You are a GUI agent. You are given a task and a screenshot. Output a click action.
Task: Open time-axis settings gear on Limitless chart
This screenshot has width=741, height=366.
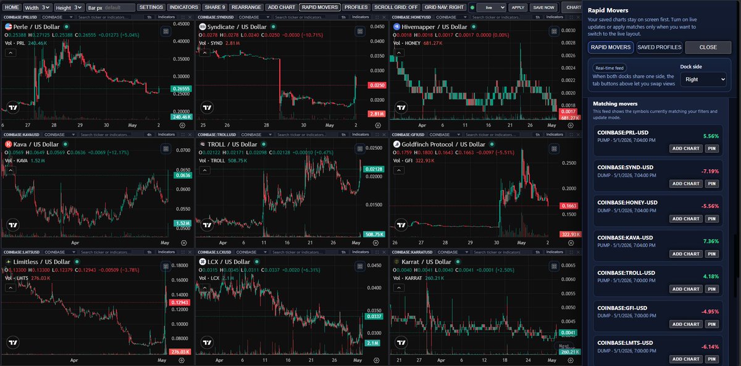pos(182,360)
